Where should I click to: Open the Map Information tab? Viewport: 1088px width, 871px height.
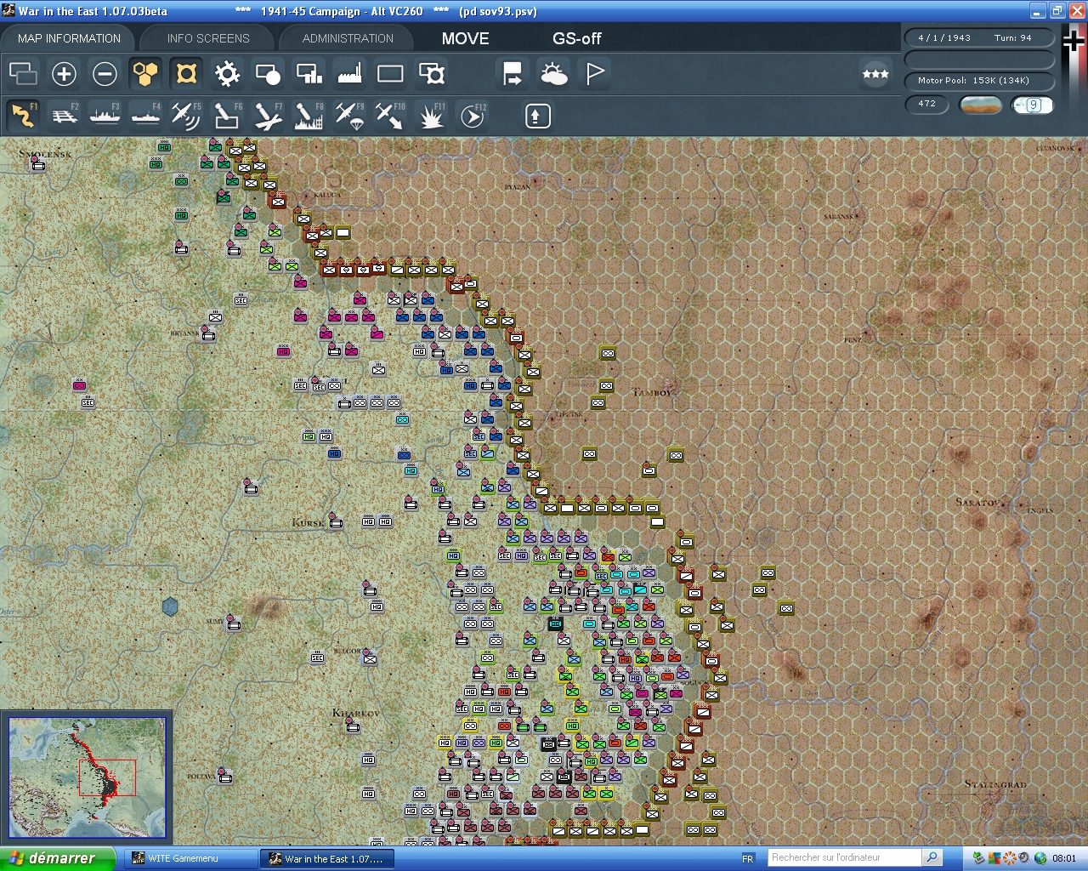pyautogui.click(x=69, y=38)
